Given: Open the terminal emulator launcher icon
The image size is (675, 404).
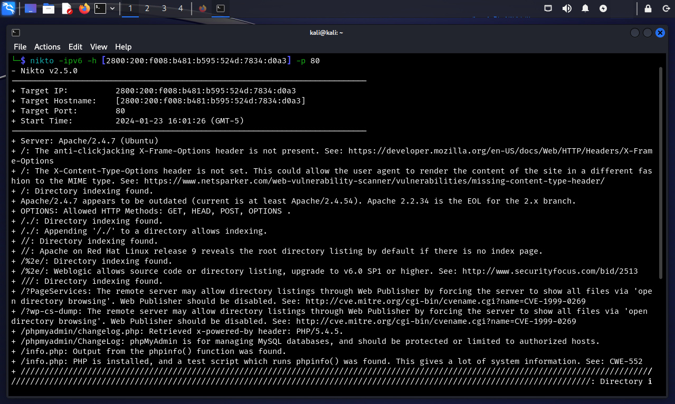Looking at the screenshot, I should point(100,8).
